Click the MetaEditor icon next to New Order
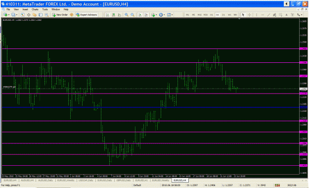The height and width of the screenshot is (188, 309). point(72,15)
